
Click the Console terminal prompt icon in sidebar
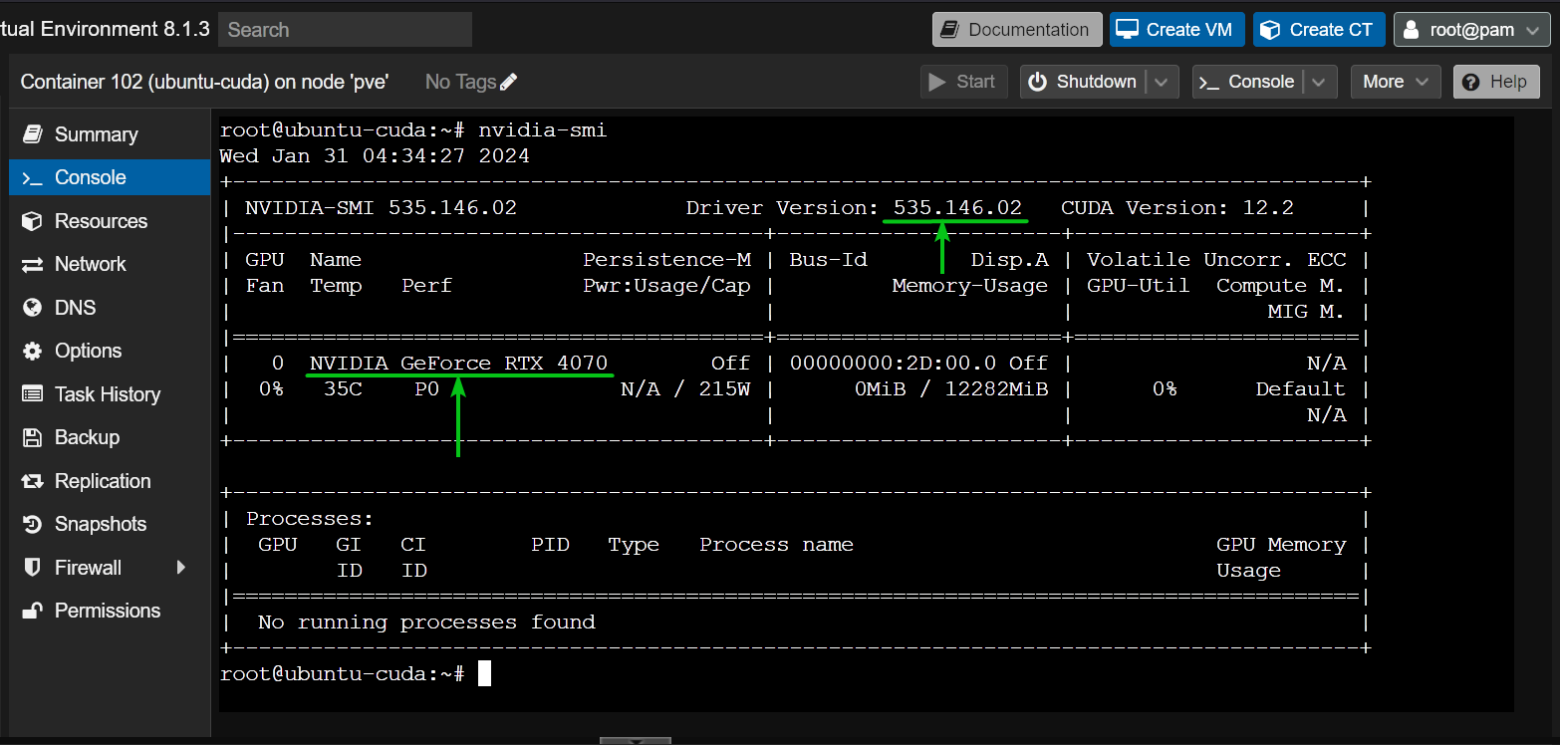33,178
